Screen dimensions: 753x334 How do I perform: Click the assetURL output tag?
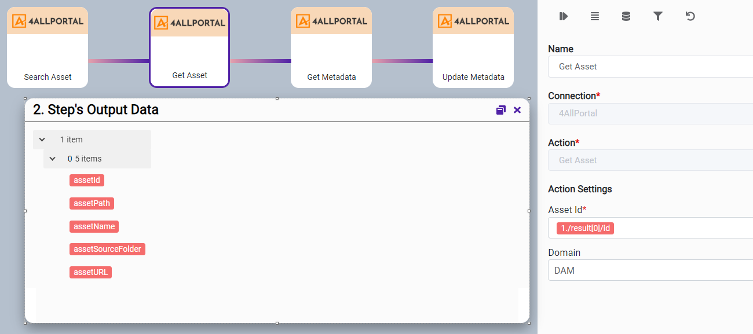click(x=90, y=272)
